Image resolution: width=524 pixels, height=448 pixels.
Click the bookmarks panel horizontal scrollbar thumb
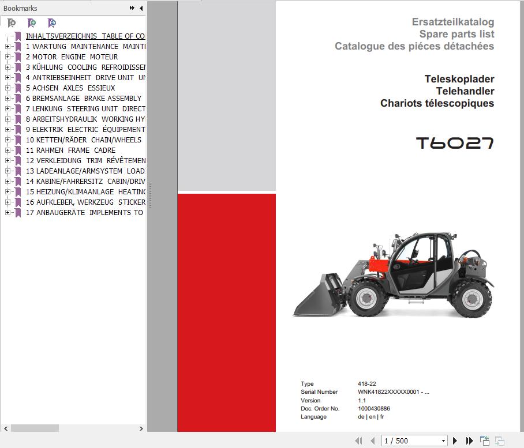coord(35,428)
